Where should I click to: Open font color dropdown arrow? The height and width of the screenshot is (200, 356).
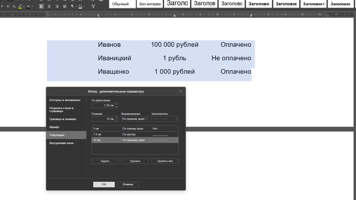[x=32, y=6]
